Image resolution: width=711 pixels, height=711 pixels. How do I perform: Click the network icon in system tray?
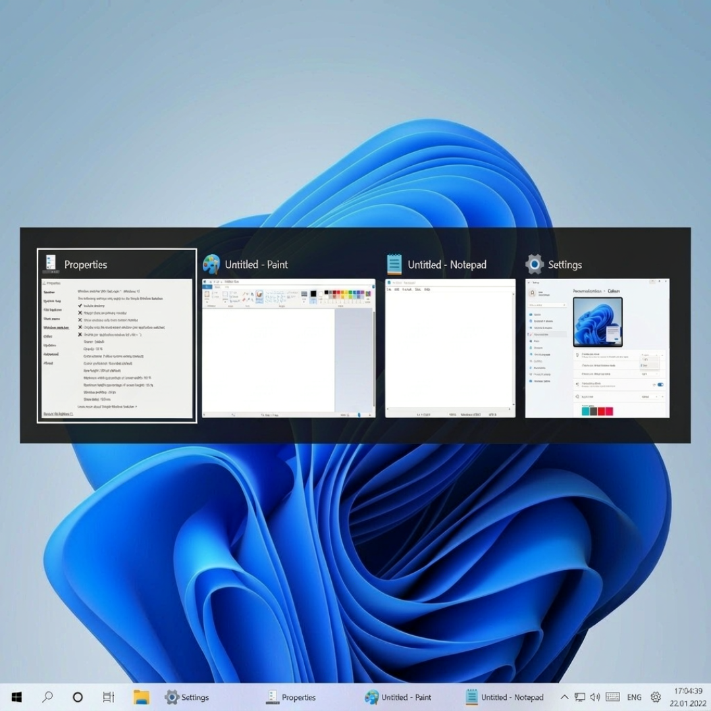pyautogui.click(x=579, y=697)
